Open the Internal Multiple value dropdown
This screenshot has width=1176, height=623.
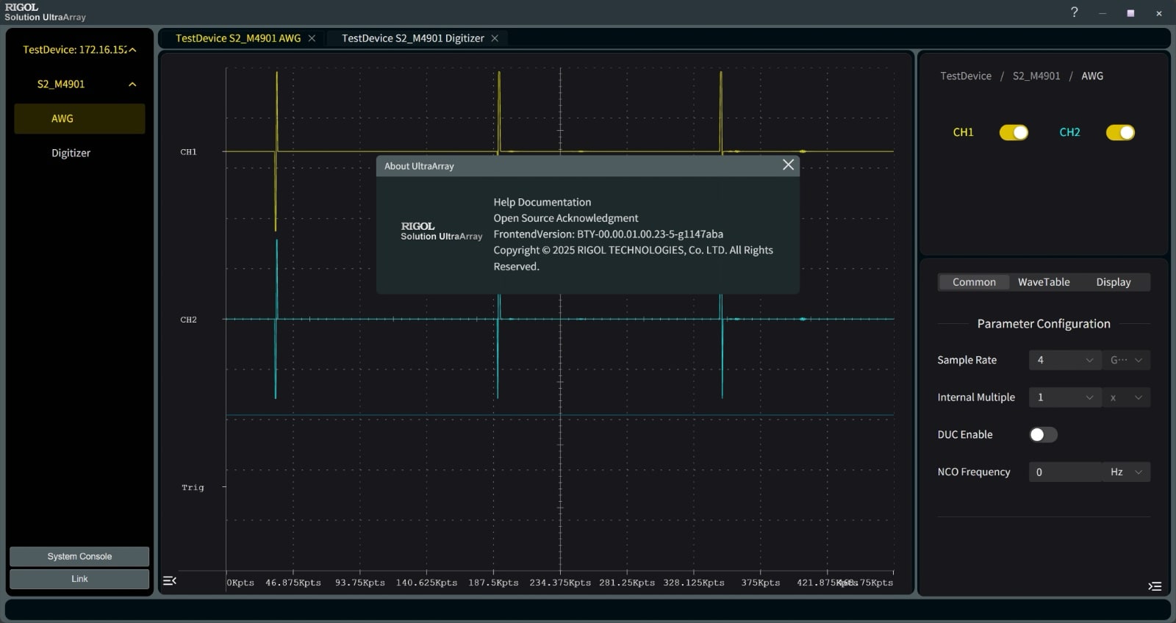tap(1065, 397)
